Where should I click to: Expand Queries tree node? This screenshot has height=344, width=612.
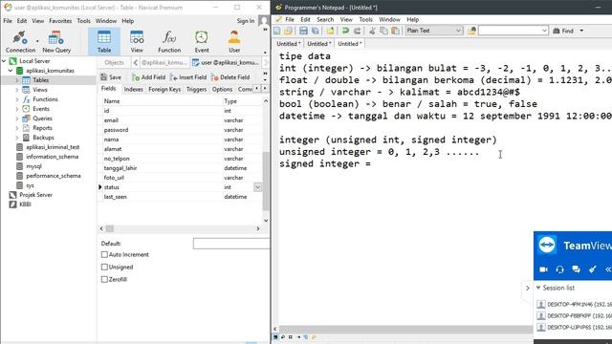17,118
